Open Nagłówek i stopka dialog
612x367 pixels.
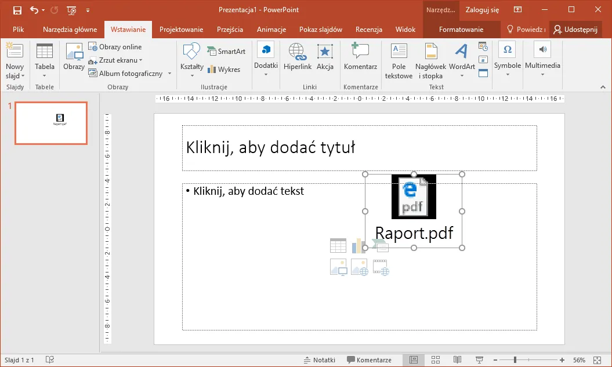[430, 61]
